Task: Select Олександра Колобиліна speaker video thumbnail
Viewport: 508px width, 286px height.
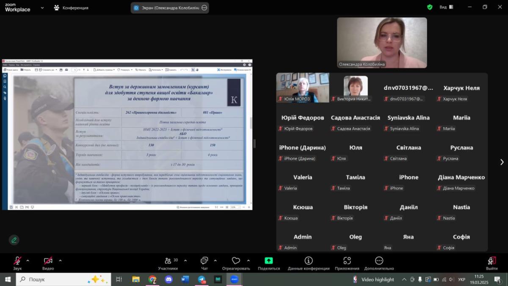Action: [382, 42]
